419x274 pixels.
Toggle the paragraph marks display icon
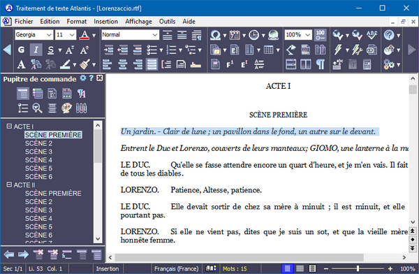click(x=321, y=64)
